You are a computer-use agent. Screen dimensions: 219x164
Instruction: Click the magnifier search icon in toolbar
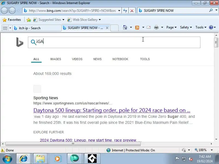click(211, 10)
